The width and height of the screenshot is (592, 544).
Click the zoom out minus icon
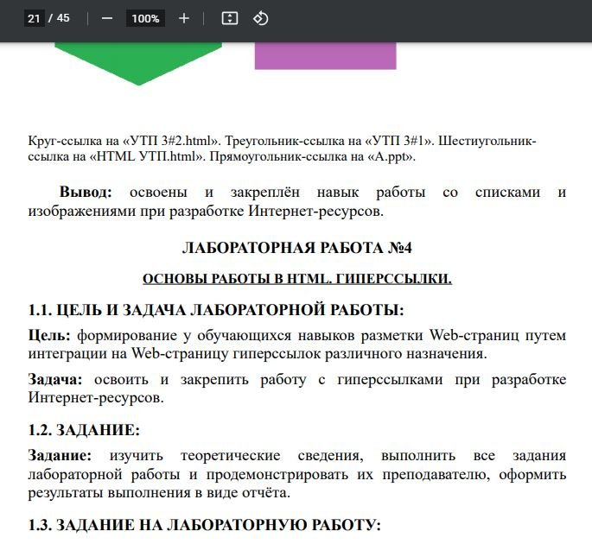point(107,18)
